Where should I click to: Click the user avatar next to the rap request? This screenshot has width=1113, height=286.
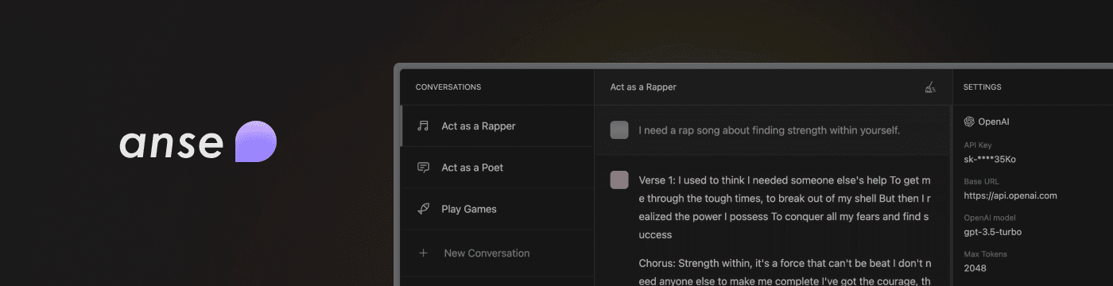(x=619, y=130)
